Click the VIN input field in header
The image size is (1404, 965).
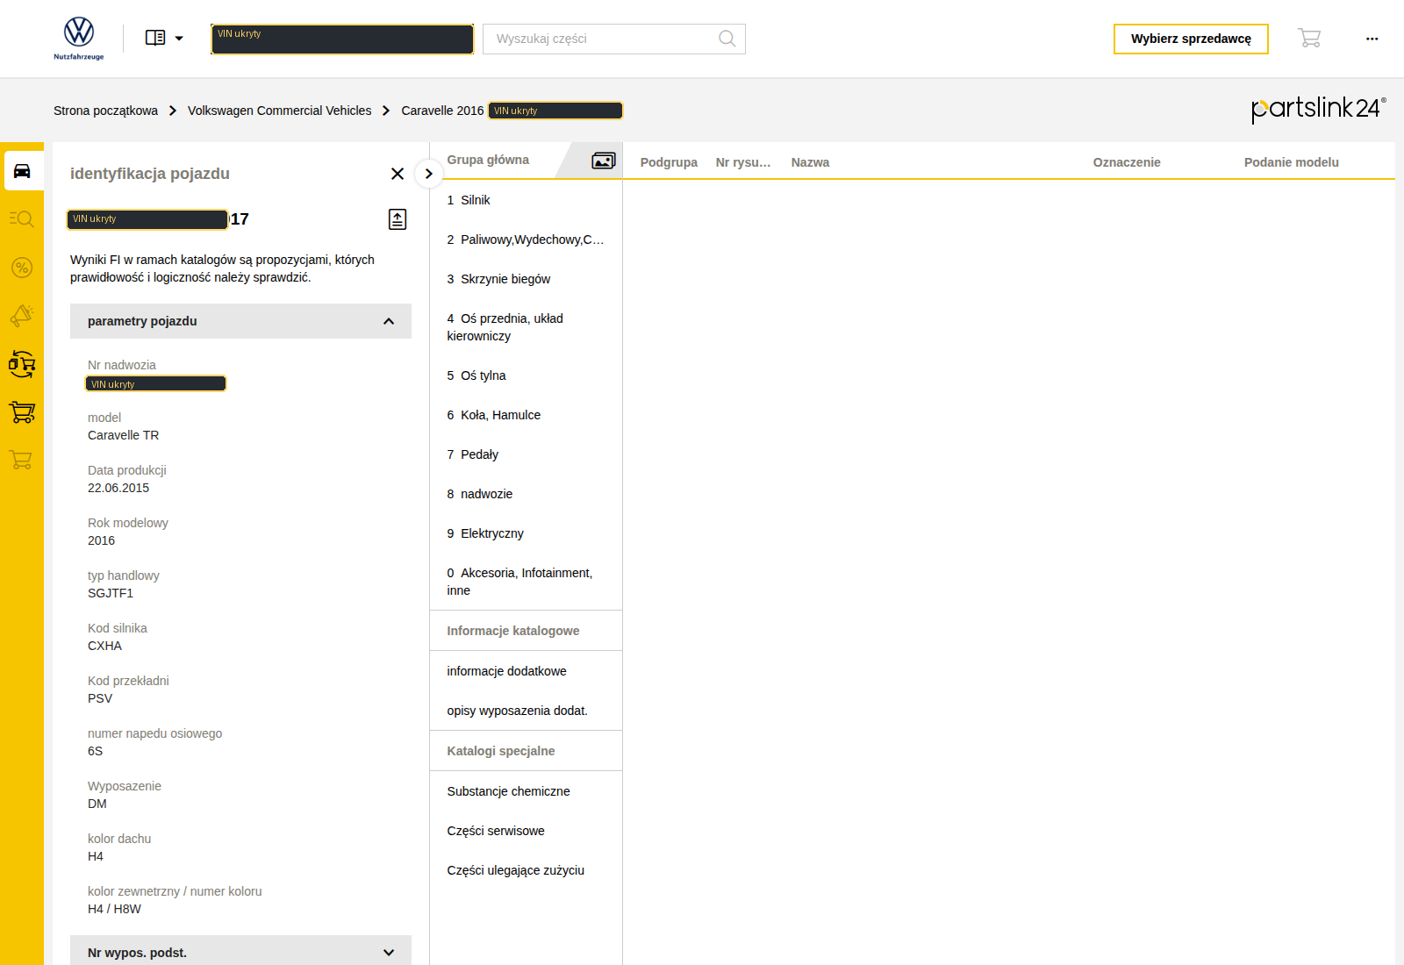click(x=342, y=39)
